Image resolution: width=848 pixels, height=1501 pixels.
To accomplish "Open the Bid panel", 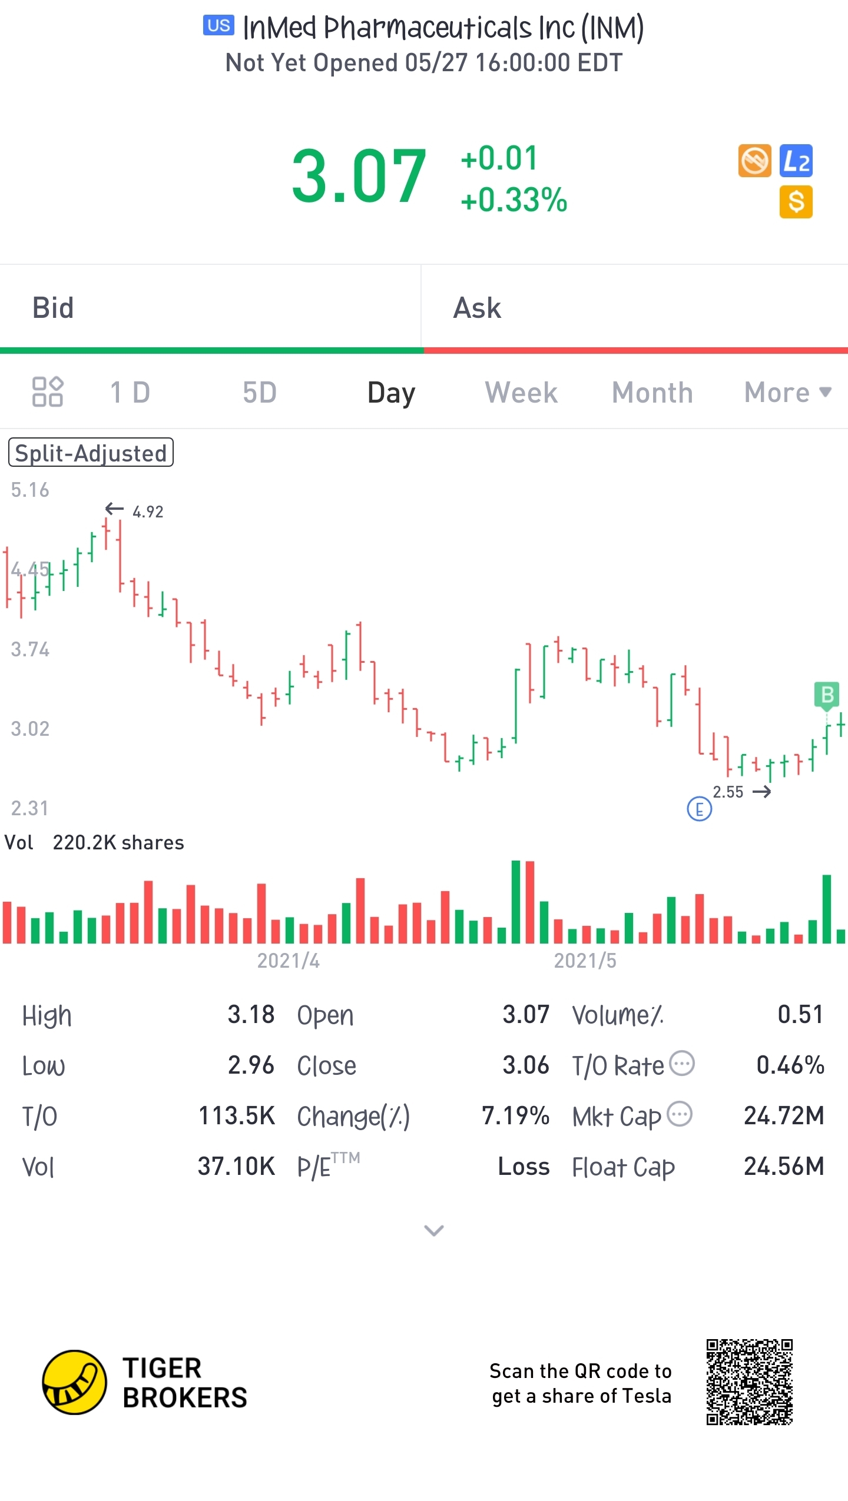I will click(x=211, y=308).
